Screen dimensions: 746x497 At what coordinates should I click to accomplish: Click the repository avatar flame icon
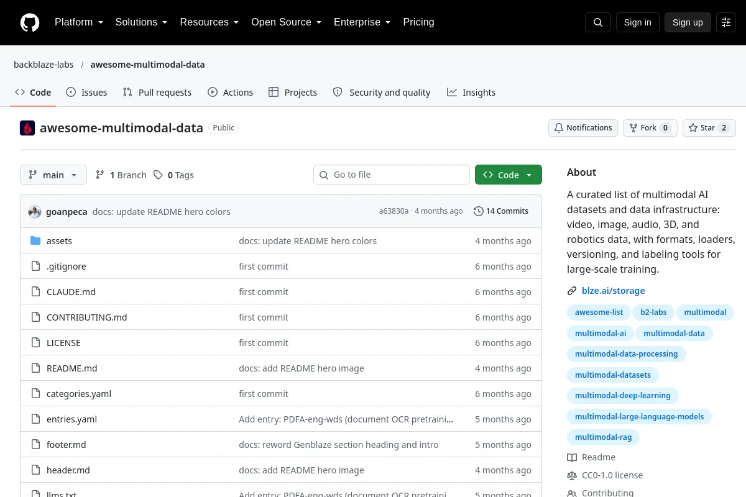27,128
